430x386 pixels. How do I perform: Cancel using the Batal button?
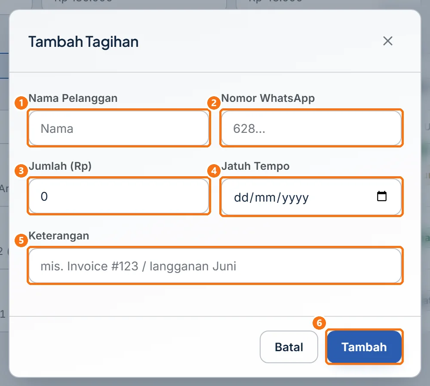(x=289, y=347)
